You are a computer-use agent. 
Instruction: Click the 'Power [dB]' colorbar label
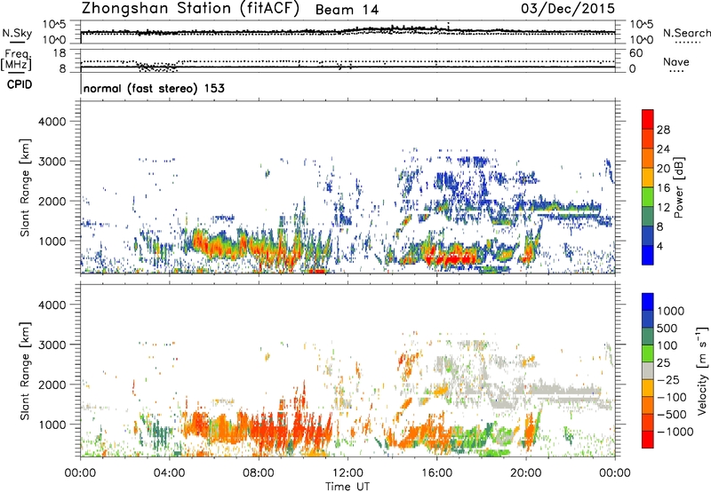678,187
